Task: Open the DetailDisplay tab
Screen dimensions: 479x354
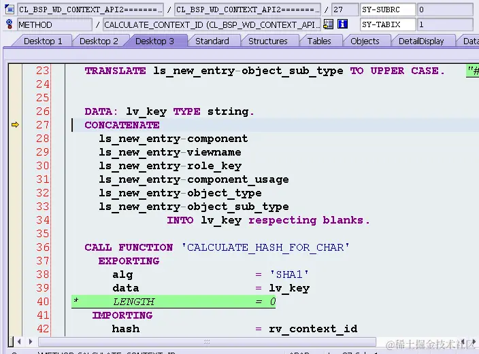Action: tap(421, 41)
